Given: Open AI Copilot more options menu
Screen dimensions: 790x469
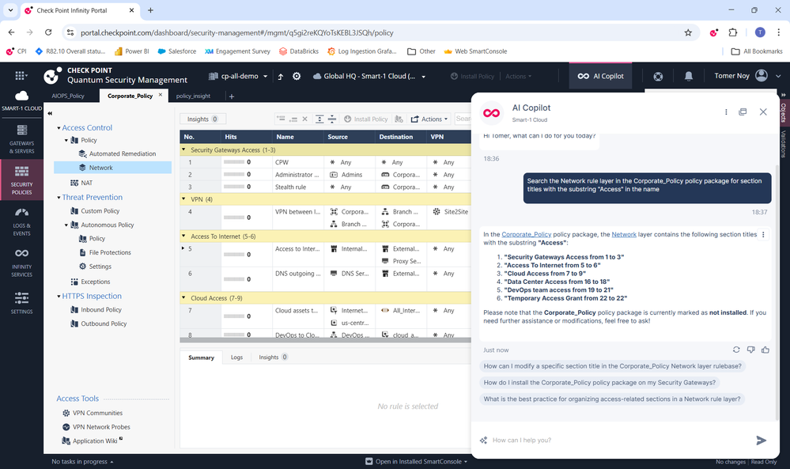Looking at the screenshot, I should click(x=726, y=112).
